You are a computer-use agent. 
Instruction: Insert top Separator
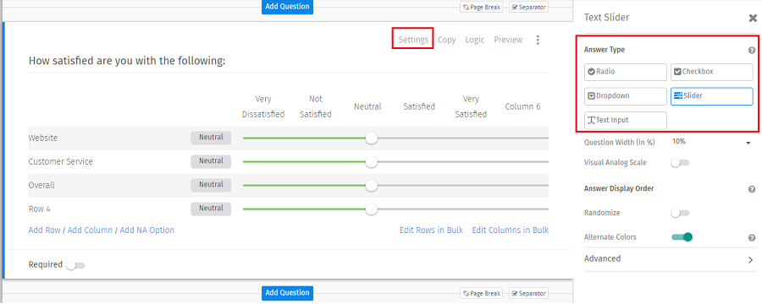[528, 8]
